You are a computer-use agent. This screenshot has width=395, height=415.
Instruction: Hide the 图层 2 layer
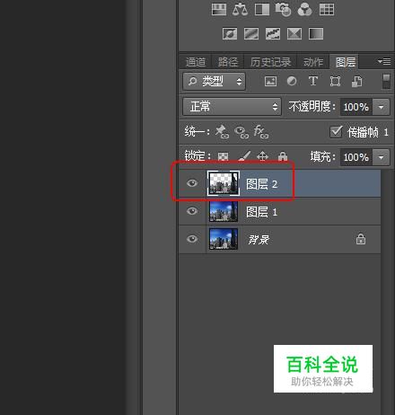pyautogui.click(x=192, y=183)
